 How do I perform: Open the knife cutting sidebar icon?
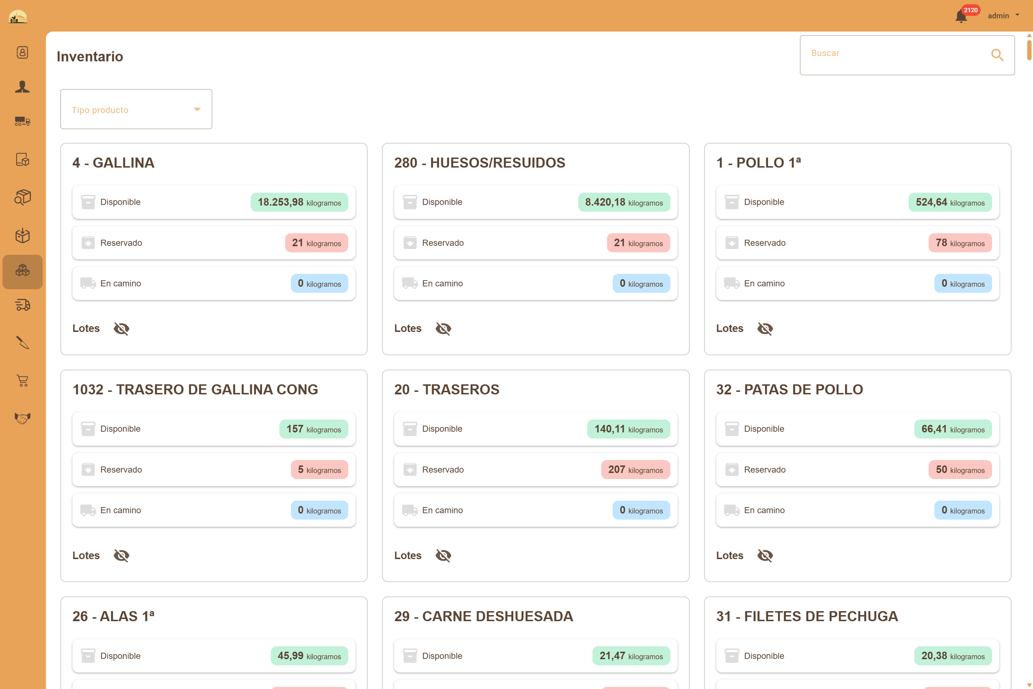(22, 343)
